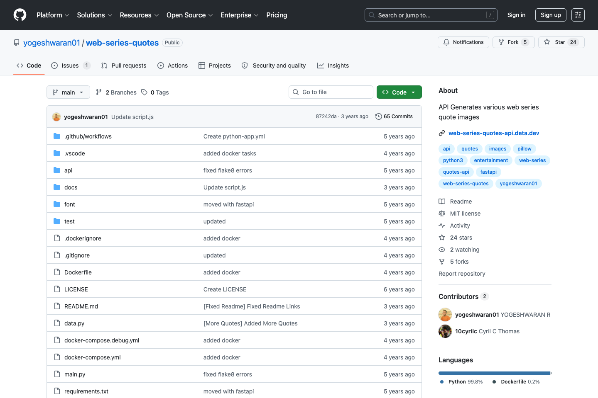The image size is (598, 398).
Task: Switch to the Issues tab
Action: 70,66
